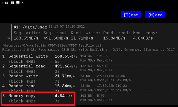The image size is (178, 107).
Task: Tap the message notification icon in status bar
Action: click(12, 3)
